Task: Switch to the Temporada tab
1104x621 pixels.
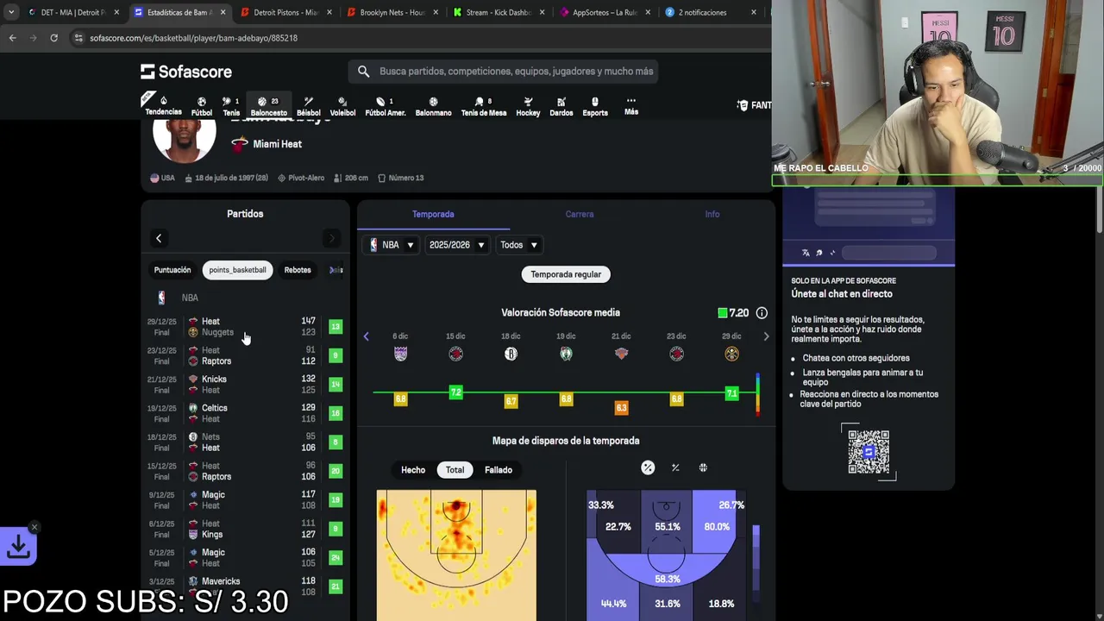Action: tap(433, 214)
